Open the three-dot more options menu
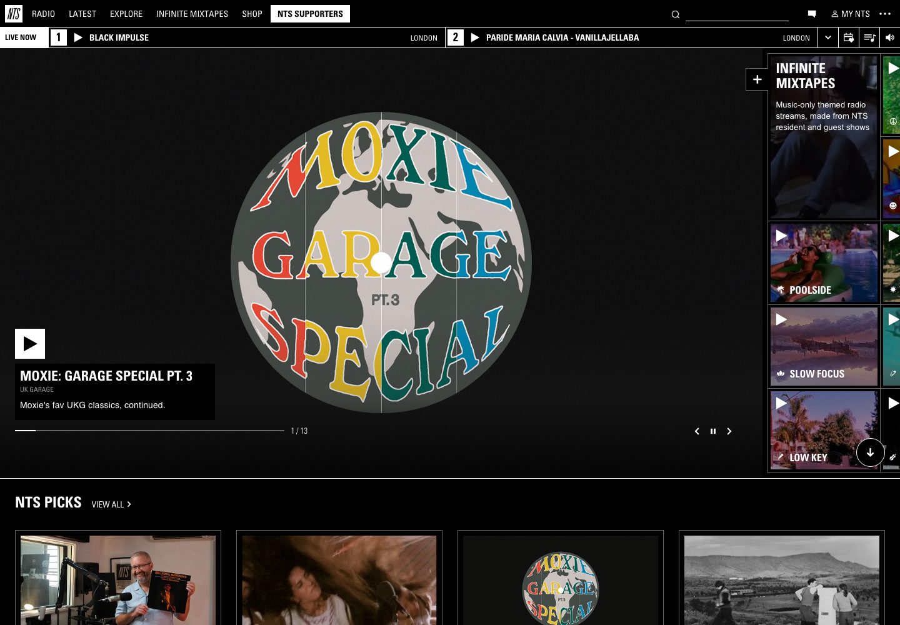The image size is (900, 625). pos(885,14)
